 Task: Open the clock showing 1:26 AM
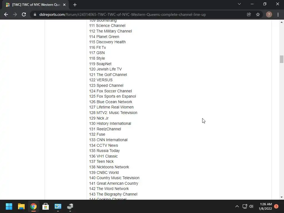[265, 206]
